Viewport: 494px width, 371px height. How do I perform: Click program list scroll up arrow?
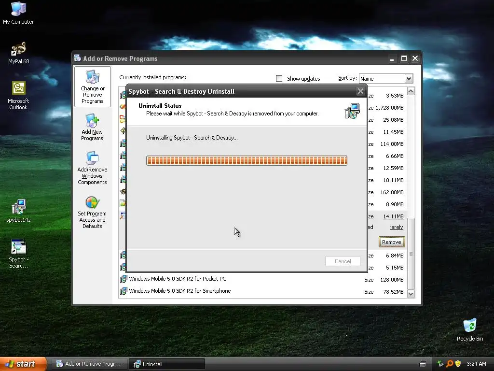tap(411, 91)
